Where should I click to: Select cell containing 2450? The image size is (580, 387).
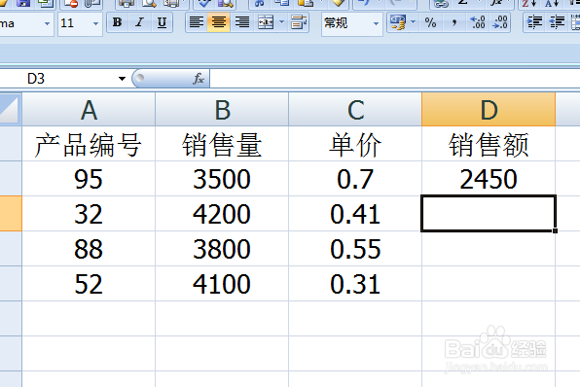click(489, 179)
